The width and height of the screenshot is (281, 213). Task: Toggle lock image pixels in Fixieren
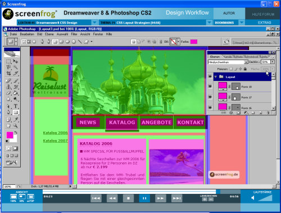(x=236, y=69)
